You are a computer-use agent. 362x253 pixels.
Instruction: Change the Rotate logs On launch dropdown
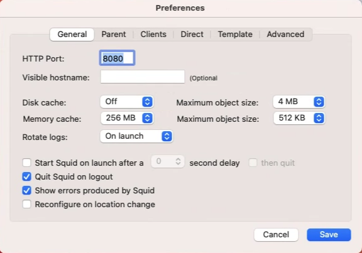136,136
